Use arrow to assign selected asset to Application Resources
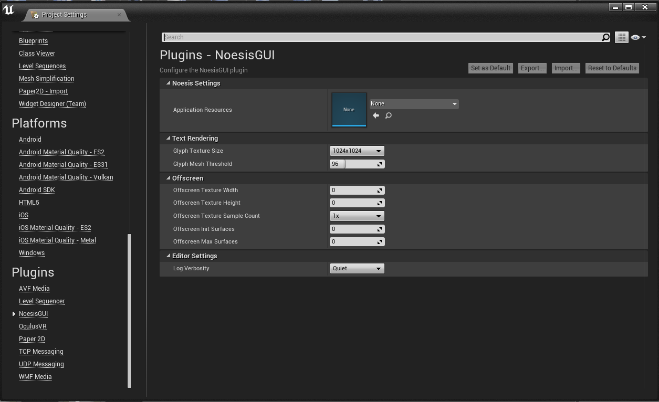Screen dimensions: 659x402 376,115
